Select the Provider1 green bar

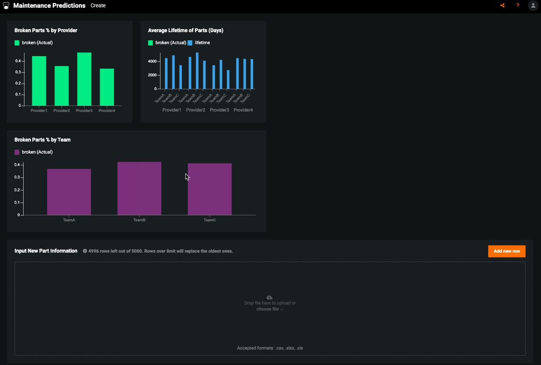click(x=39, y=81)
